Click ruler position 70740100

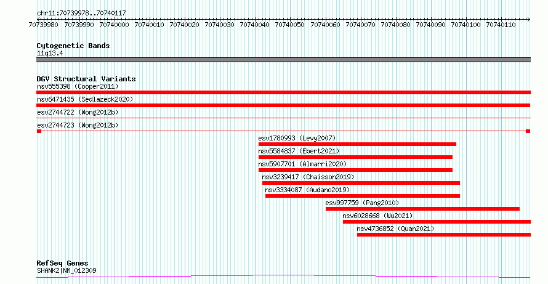[x=466, y=25]
